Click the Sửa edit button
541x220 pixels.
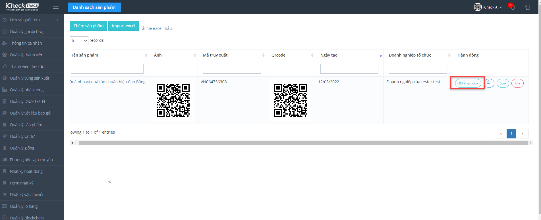coord(503,83)
